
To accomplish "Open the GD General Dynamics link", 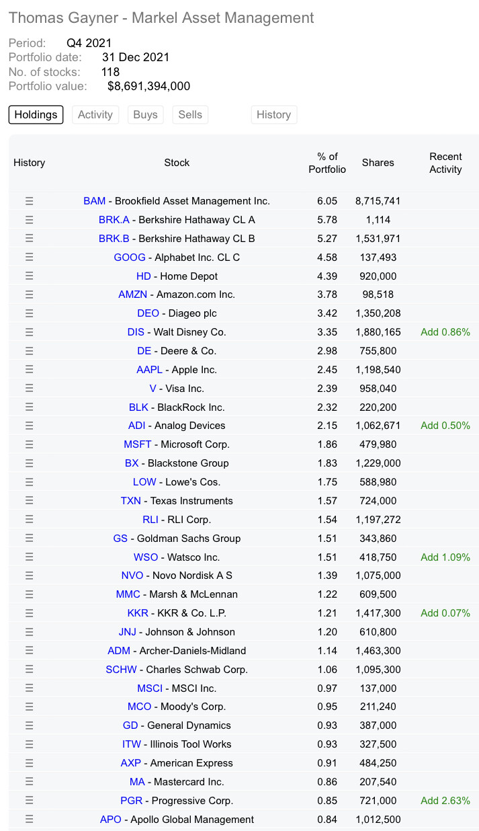I will 130,725.
